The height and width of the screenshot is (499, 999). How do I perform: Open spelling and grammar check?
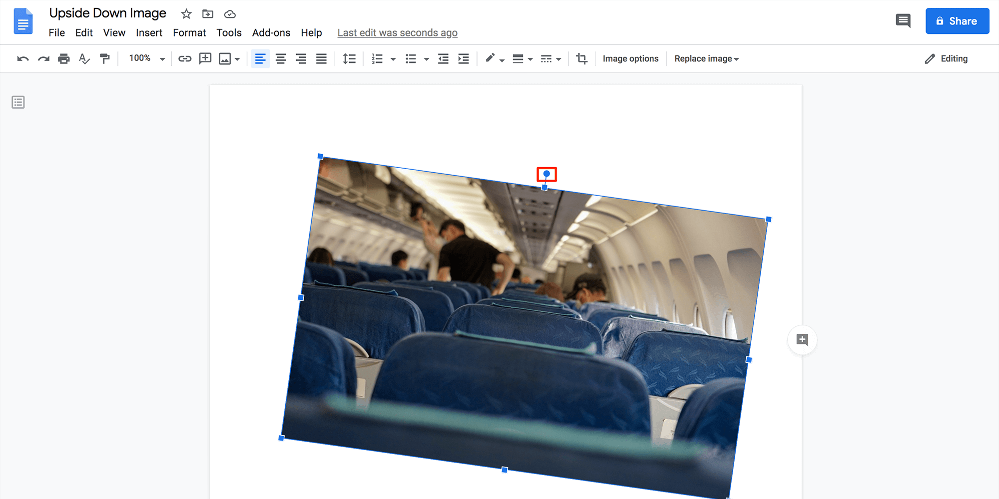click(84, 58)
